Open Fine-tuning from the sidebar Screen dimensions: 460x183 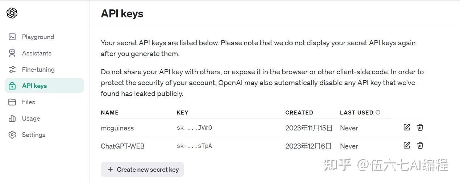pos(38,70)
